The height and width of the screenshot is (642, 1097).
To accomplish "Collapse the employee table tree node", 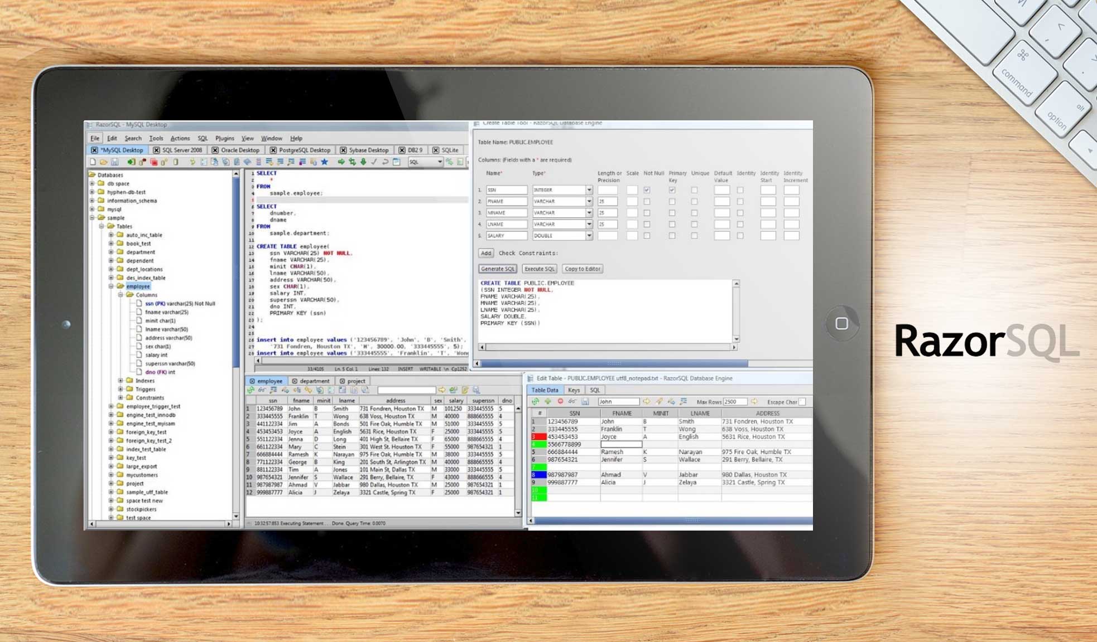I will coord(111,286).
